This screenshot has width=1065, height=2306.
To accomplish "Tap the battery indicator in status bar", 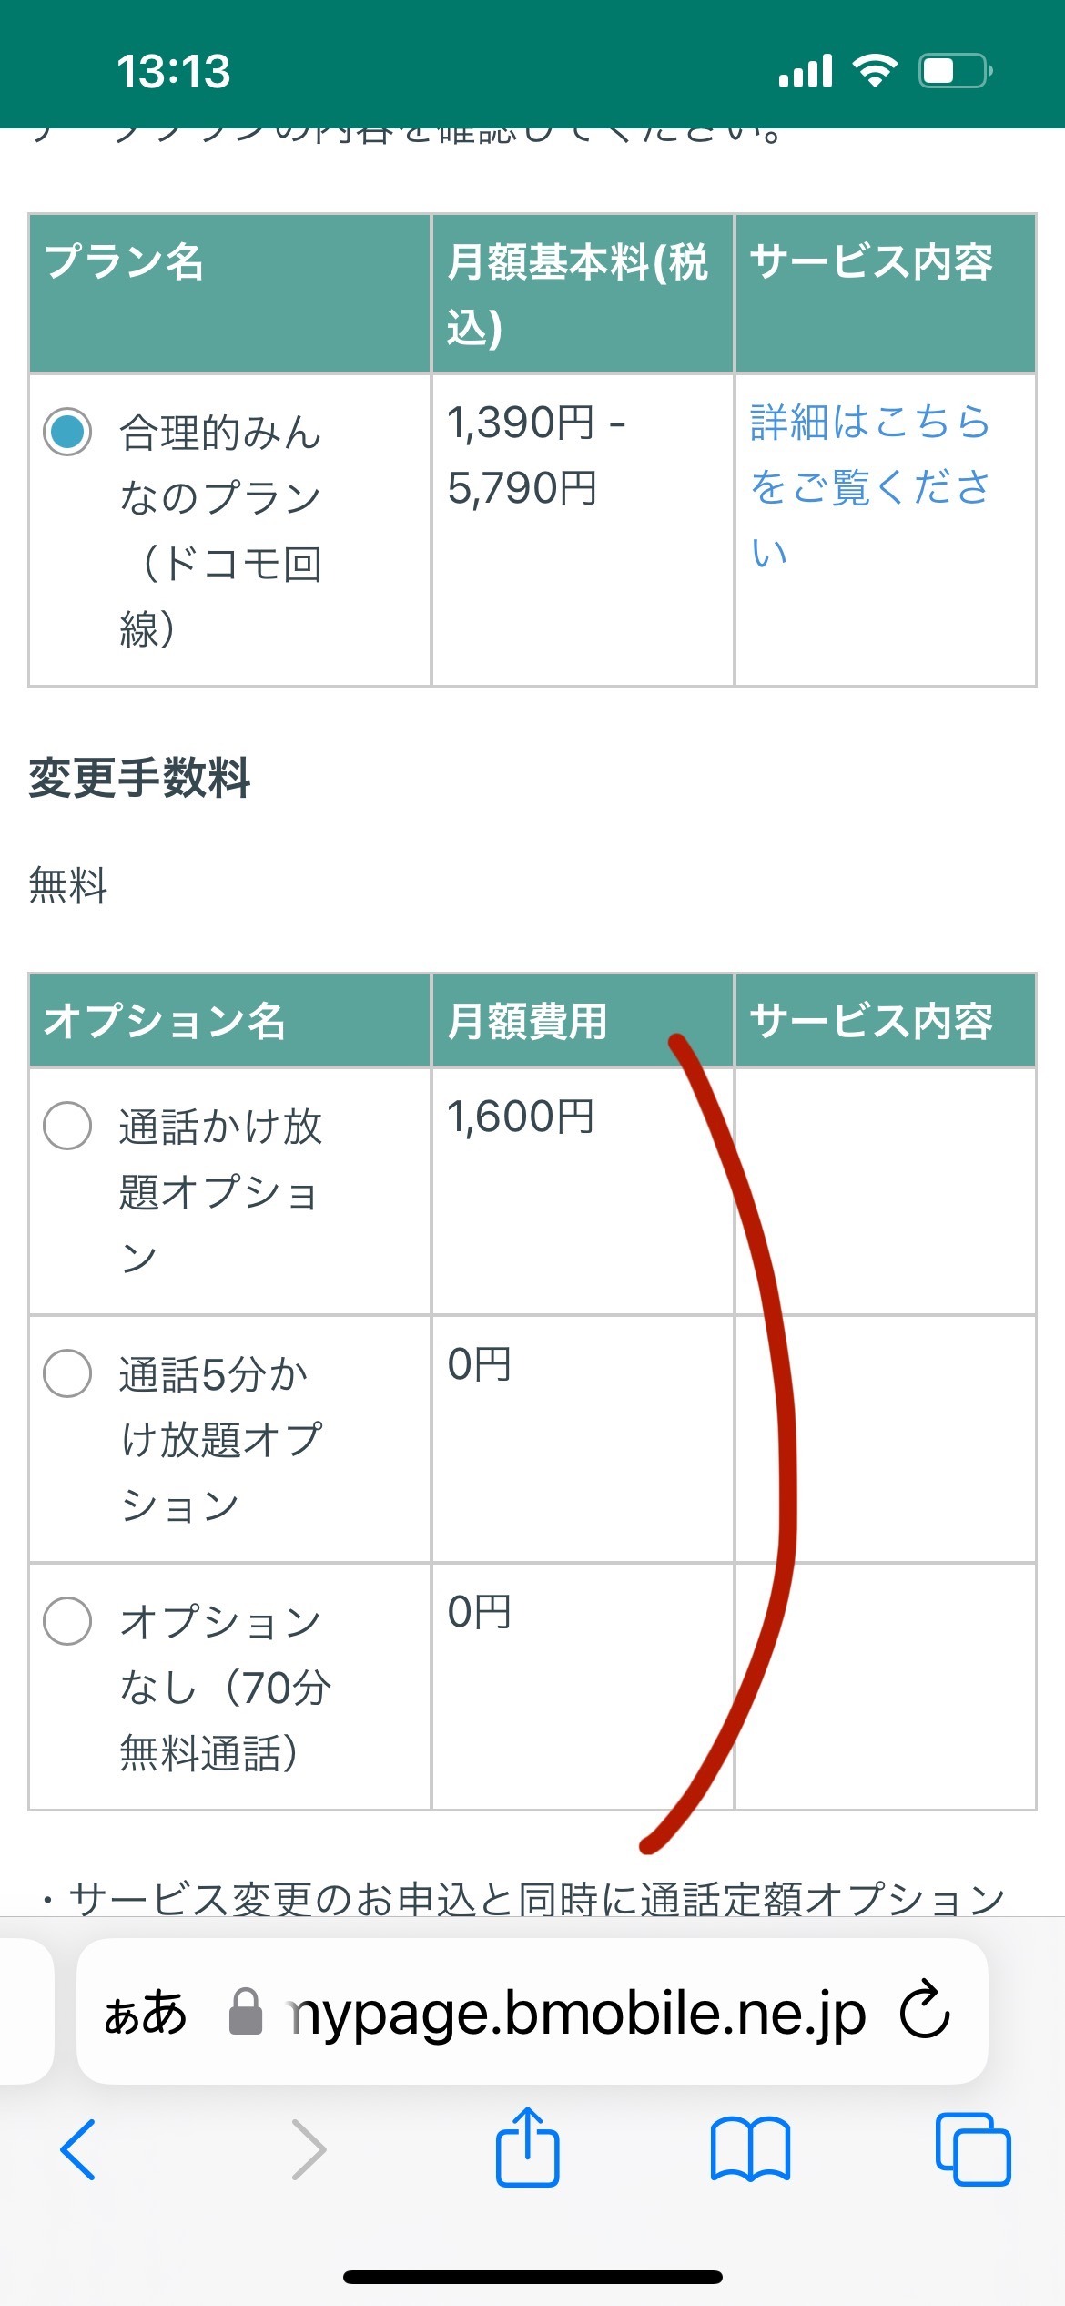I will (x=955, y=71).
